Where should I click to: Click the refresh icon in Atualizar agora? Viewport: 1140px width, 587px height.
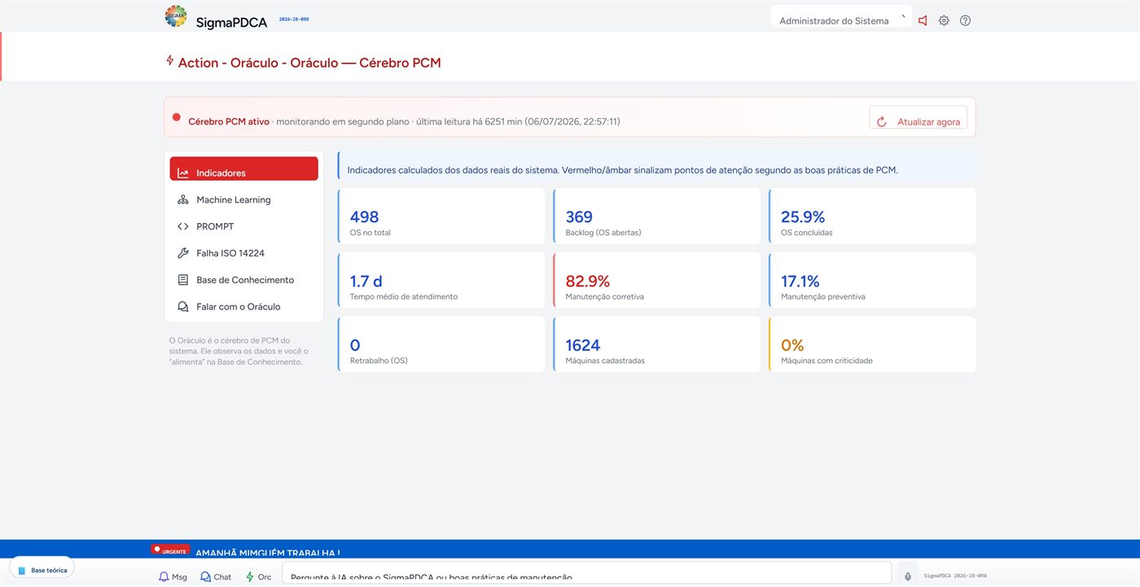coord(881,122)
